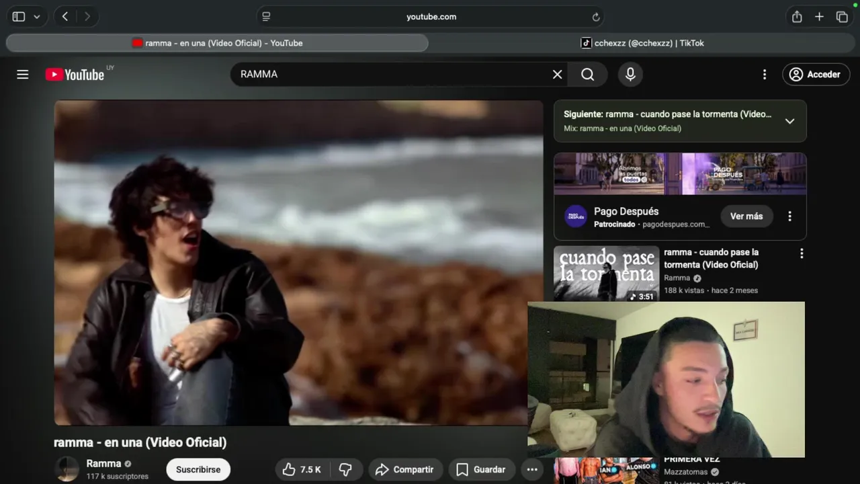Open the Mazzatomas channel name

687,472
